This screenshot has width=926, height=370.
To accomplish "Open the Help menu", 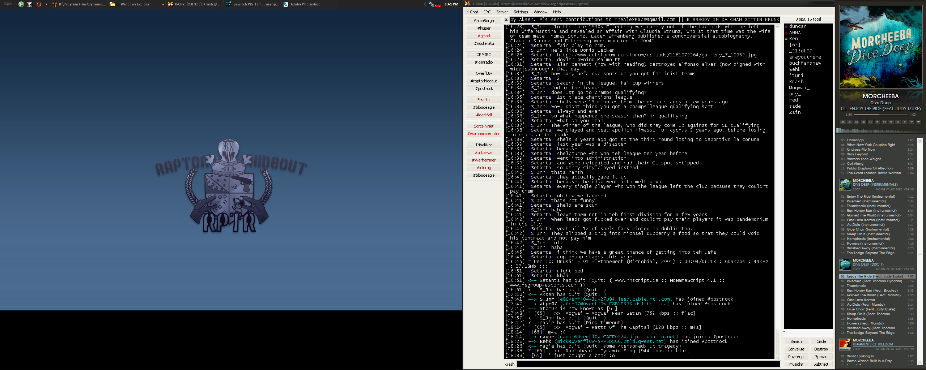I will (x=557, y=12).
